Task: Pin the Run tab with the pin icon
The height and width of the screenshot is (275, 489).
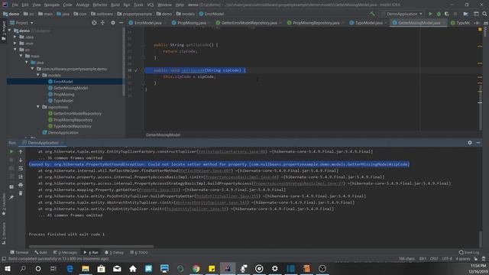Action: point(11,197)
